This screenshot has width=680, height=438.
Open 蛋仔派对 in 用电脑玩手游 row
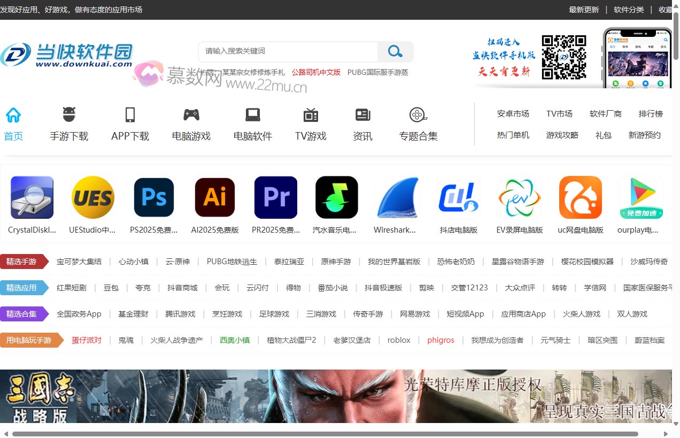point(87,340)
